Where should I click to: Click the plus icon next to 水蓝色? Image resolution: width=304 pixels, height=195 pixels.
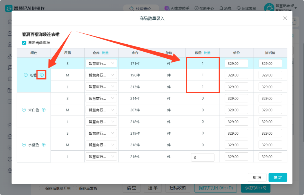(44, 145)
